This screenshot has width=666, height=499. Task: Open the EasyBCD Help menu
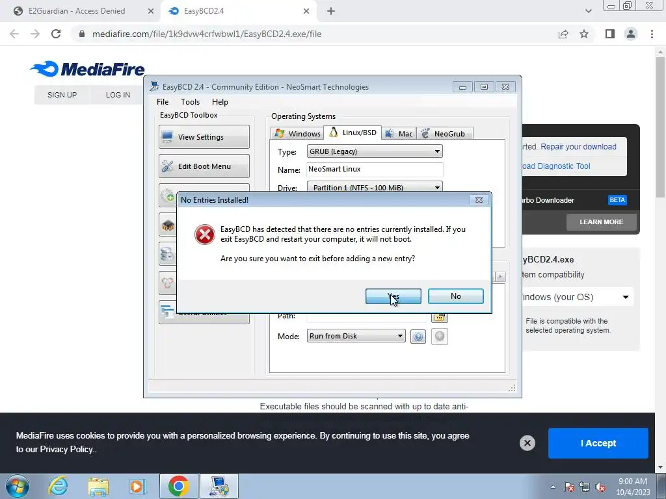coord(220,102)
